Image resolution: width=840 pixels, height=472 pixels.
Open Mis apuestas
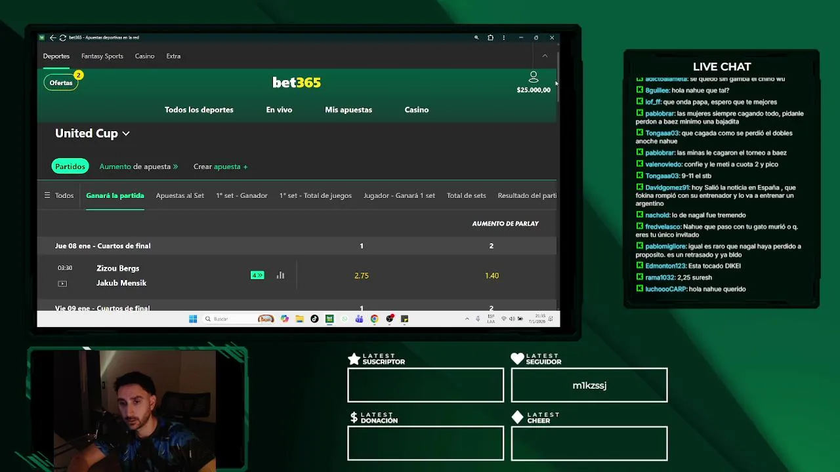point(348,109)
